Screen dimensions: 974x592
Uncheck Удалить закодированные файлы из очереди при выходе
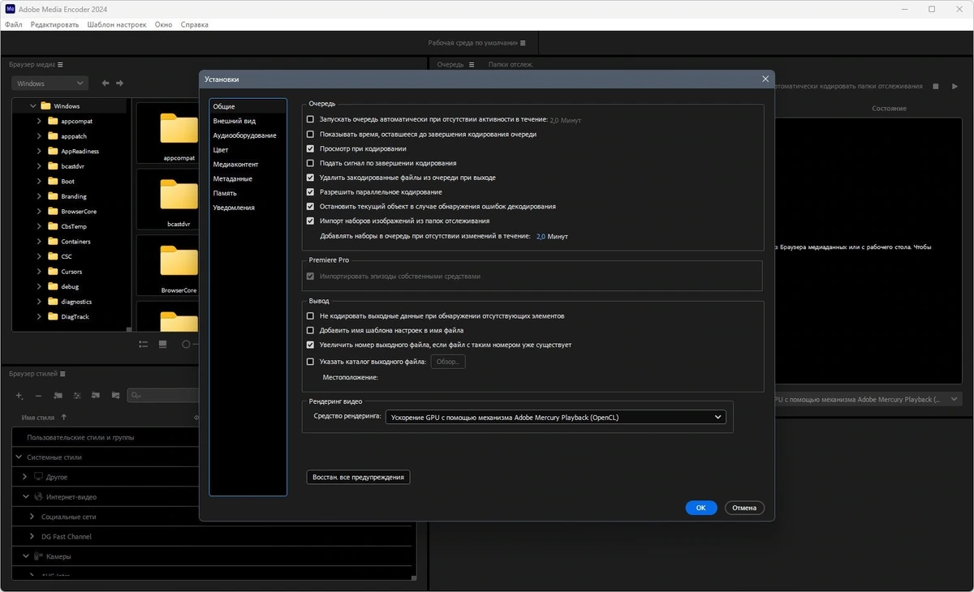click(x=310, y=177)
